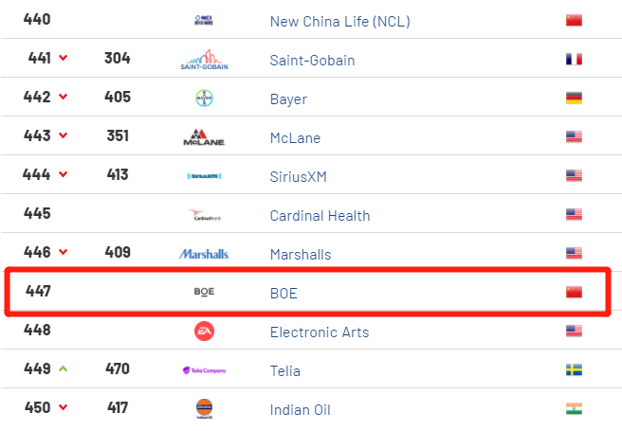
Task: Open the BOE brand link
Action: pos(284,293)
